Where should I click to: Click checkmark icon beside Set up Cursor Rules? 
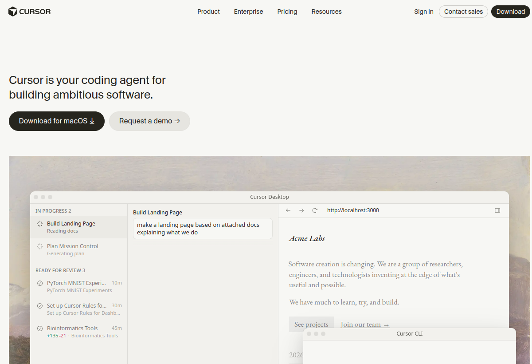[40, 306]
